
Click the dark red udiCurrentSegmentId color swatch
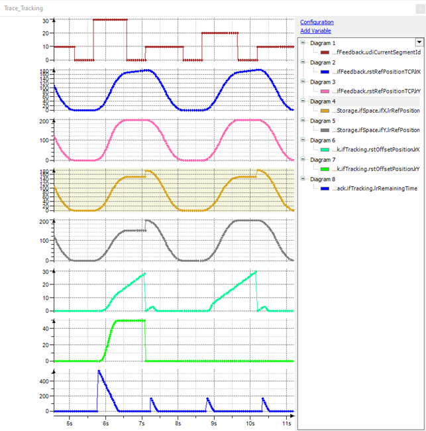pos(325,52)
